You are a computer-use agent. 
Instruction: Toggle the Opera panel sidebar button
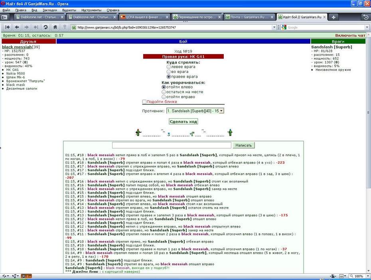click(x=4, y=17)
